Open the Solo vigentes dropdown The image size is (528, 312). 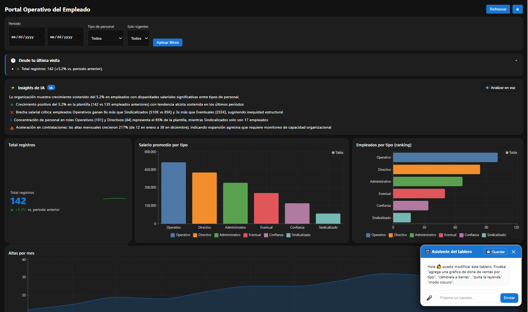[x=138, y=38]
